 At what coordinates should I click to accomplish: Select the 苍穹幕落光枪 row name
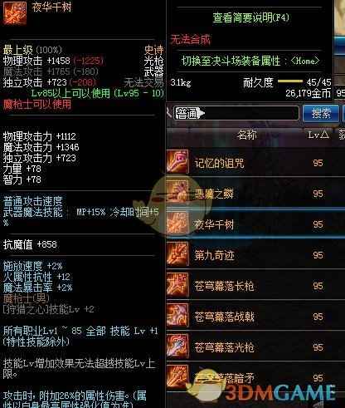pyautogui.click(x=224, y=347)
